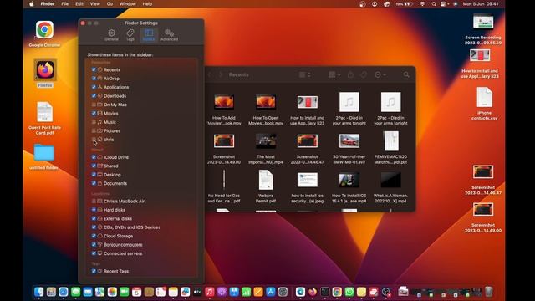Uncheck the Recents sidebar checkbox
The height and width of the screenshot is (301, 535).
click(94, 69)
